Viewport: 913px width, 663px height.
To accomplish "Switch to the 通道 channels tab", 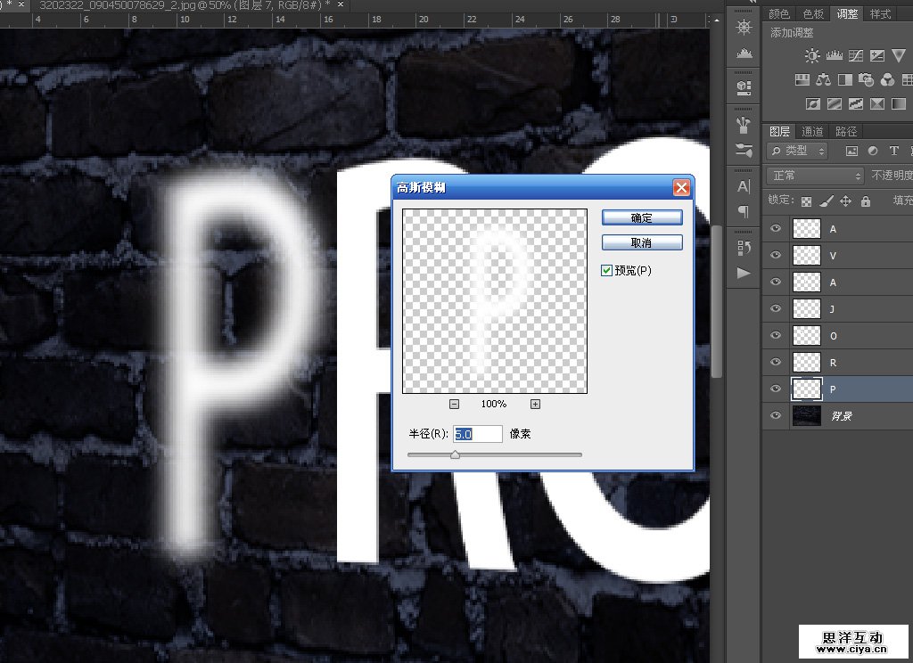I will coord(812,132).
